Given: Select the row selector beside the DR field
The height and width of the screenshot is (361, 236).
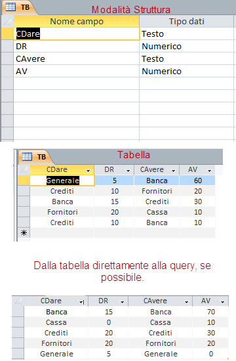Looking at the screenshot, I should coord(8,47).
